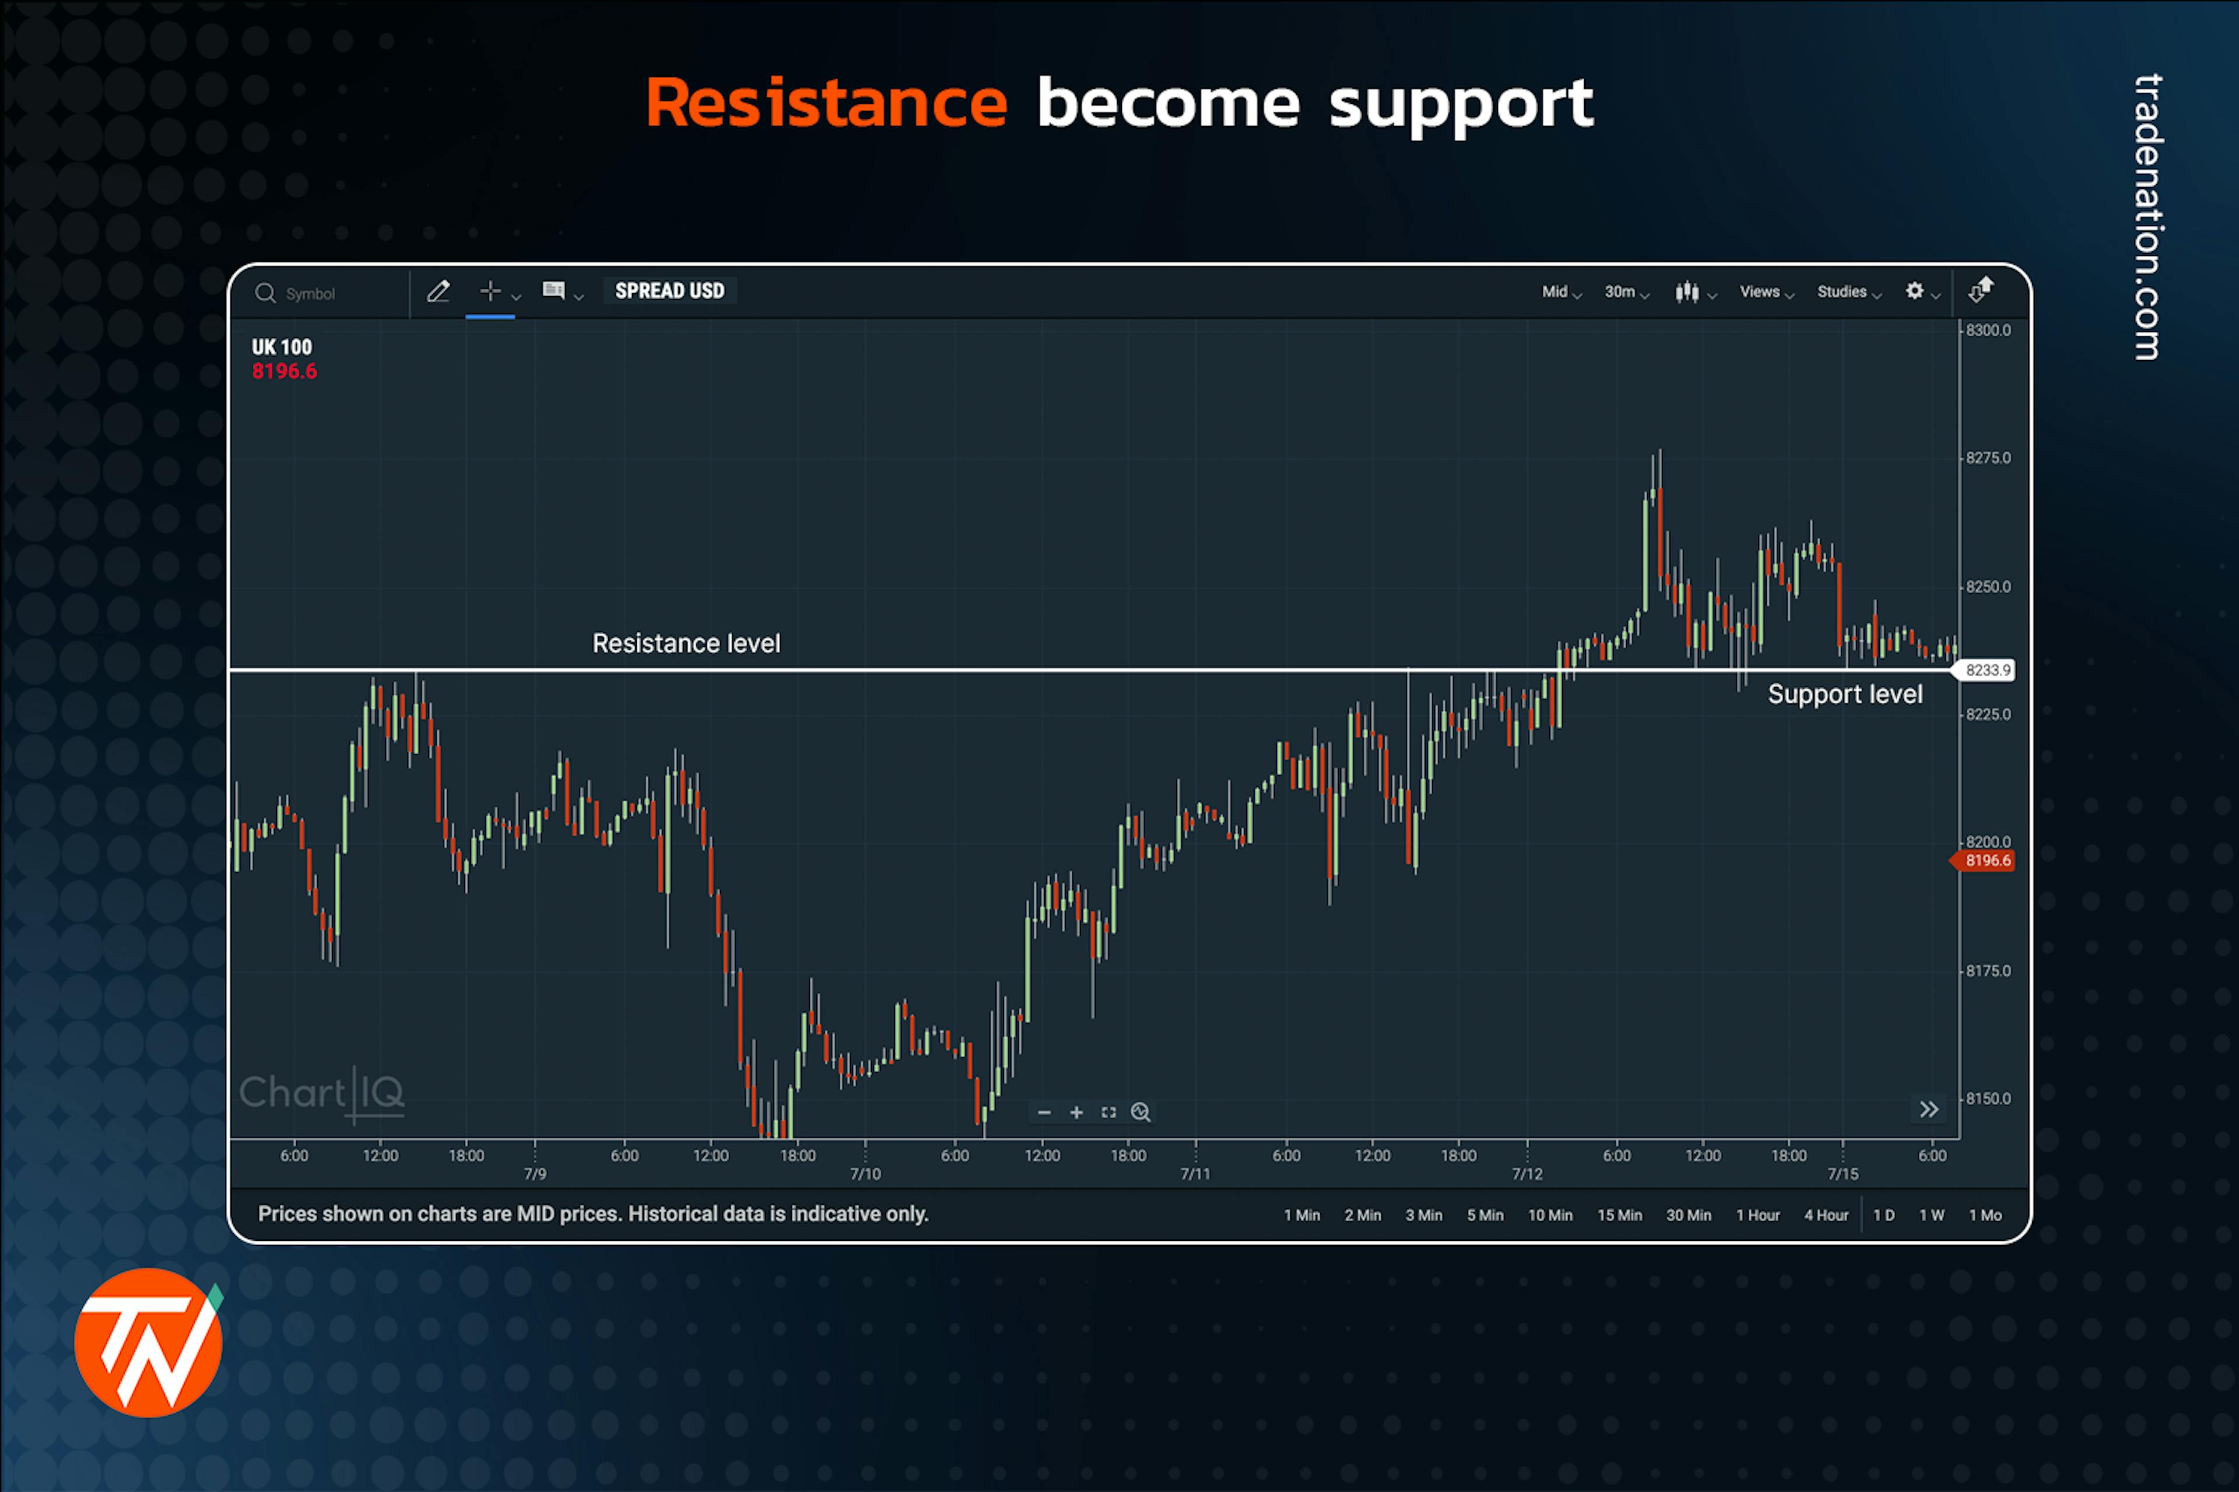
Task: Select the 3 Min timeframe
Action: [x=1423, y=1215]
